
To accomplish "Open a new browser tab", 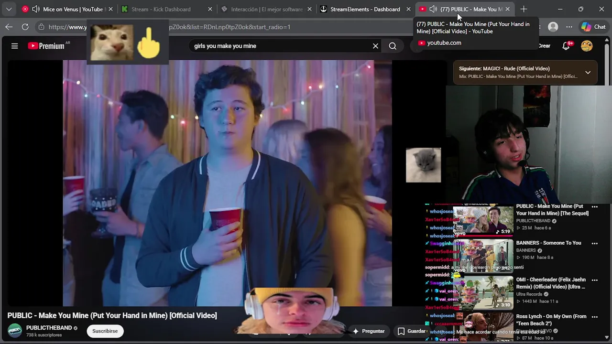I will (x=524, y=9).
